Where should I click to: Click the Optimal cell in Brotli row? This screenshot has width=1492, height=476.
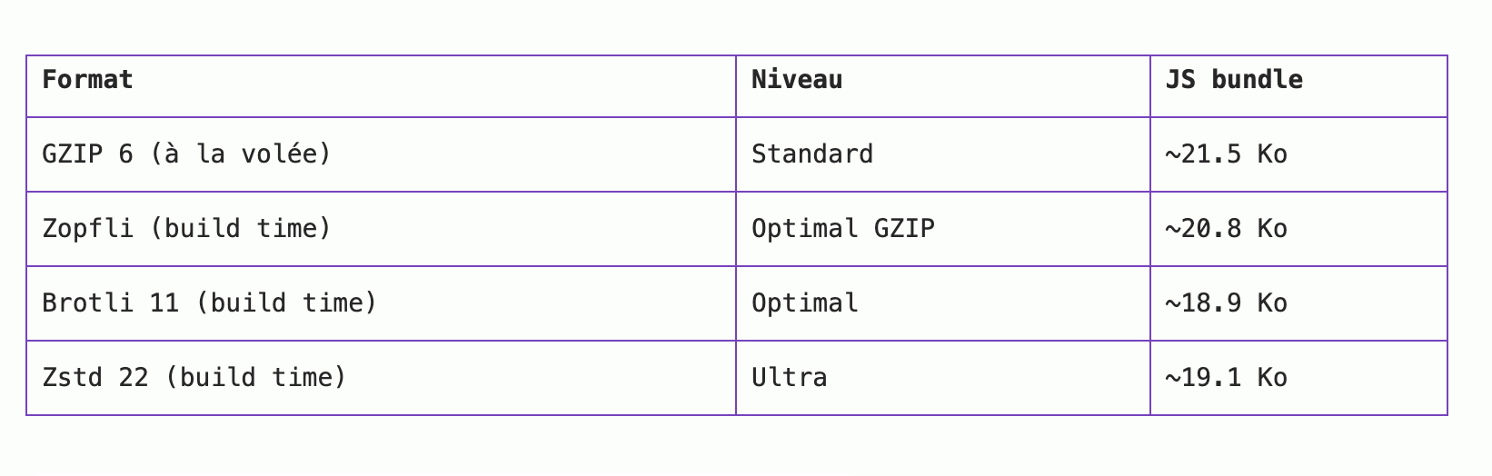point(804,303)
